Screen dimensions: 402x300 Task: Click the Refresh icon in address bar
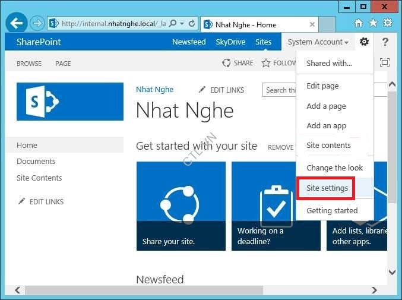click(192, 24)
